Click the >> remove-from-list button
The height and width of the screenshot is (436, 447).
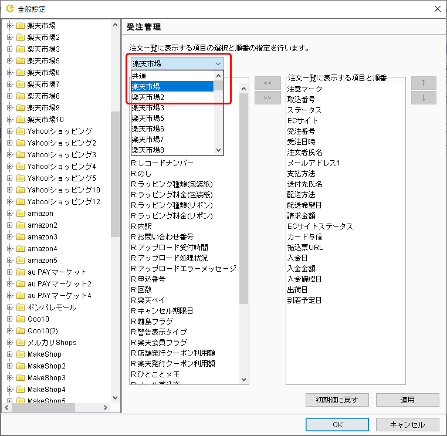267,98
